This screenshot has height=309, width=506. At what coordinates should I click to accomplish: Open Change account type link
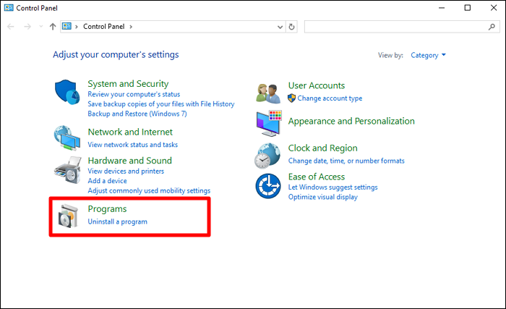coord(330,98)
